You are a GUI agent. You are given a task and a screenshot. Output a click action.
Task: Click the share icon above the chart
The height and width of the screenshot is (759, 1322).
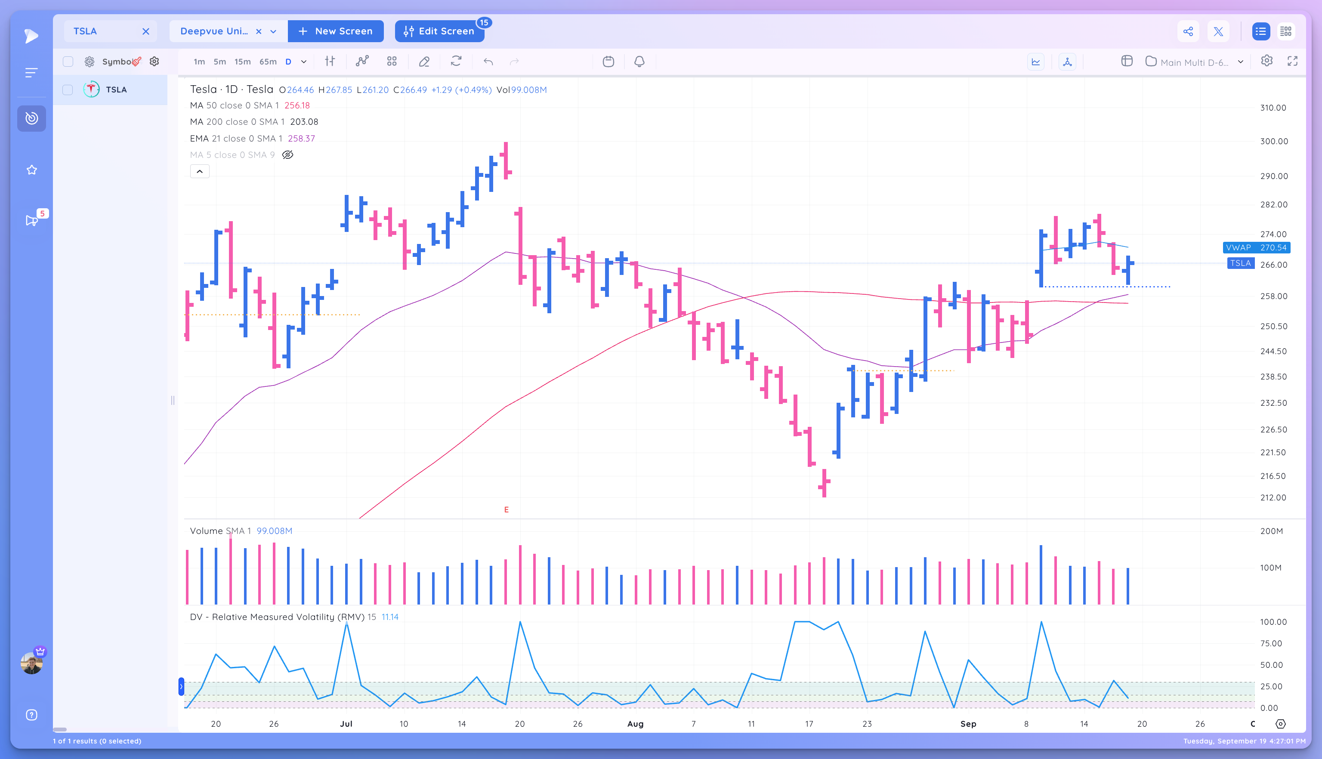[1189, 31]
